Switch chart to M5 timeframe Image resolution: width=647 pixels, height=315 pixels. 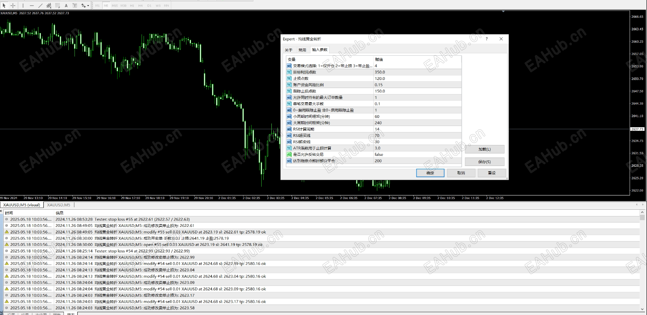[x=106, y=6]
